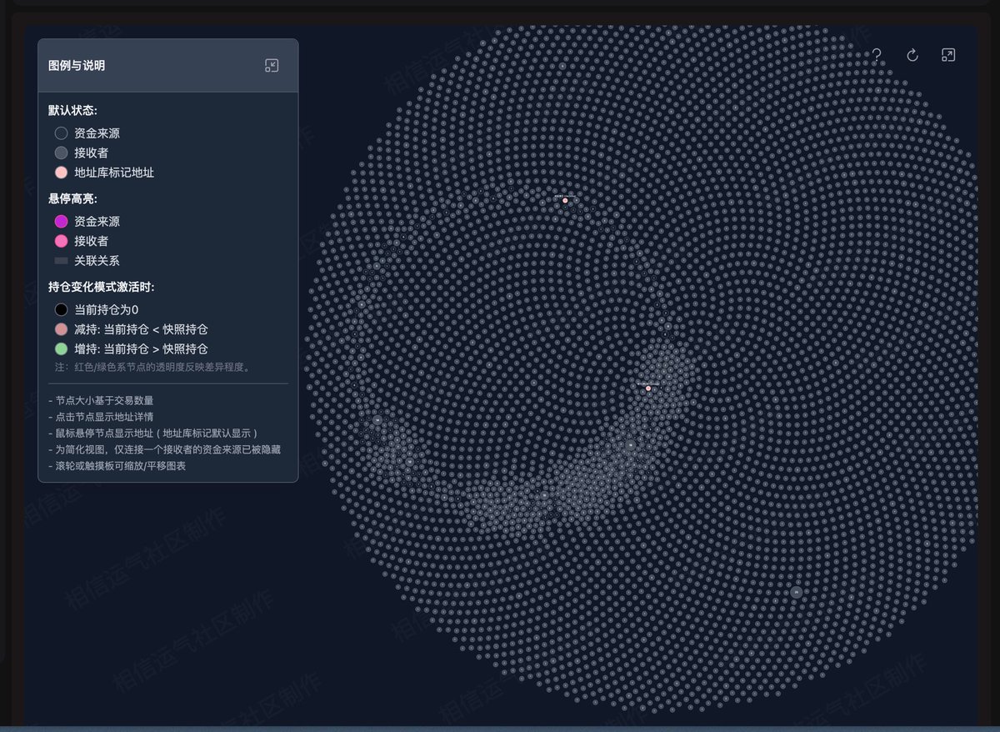The image size is (1000, 732).
Task: Click the refresh chart icon
Action: pyautogui.click(x=912, y=55)
